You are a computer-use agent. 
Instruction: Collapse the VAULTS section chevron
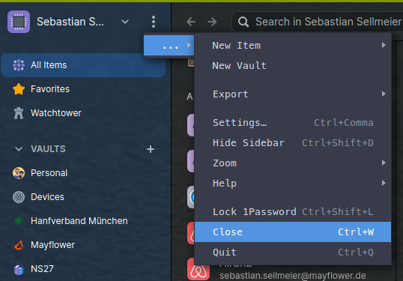click(x=19, y=149)
